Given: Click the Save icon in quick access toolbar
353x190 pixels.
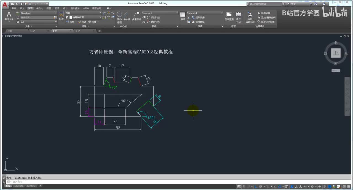Looking at the screenshot, I should 22,4.
